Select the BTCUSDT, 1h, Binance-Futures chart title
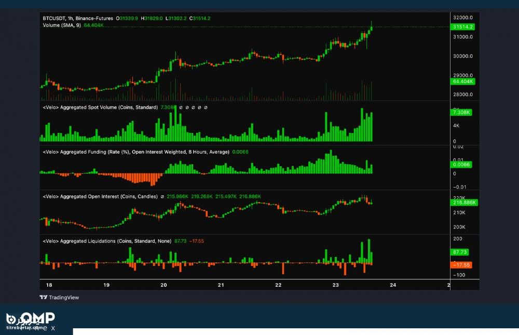This screenshot has height=335, width=519. [78, 18]
